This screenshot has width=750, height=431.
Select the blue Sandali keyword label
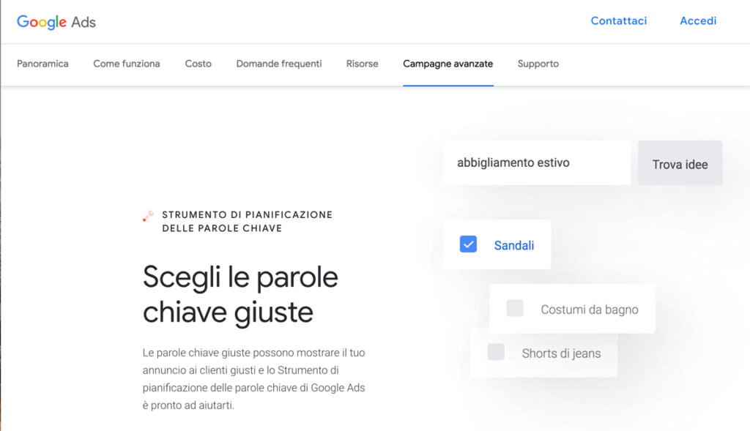coord(513,245)
